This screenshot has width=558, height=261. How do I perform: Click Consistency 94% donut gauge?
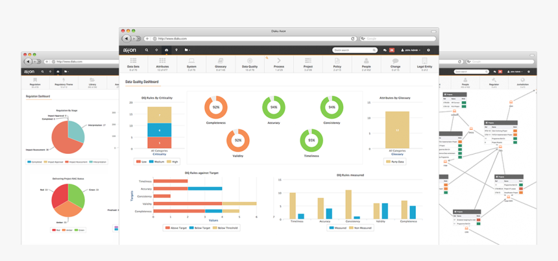(x=332, y=107)
